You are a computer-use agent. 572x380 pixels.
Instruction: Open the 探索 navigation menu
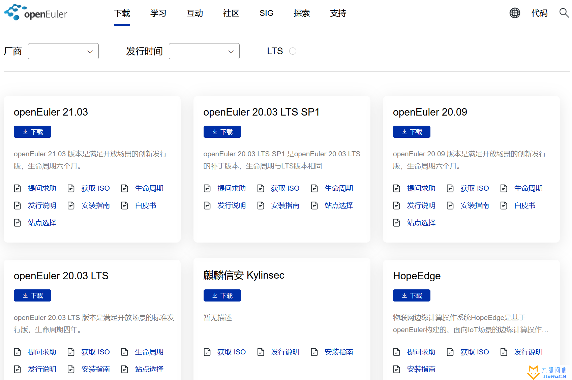click(302, 13)
